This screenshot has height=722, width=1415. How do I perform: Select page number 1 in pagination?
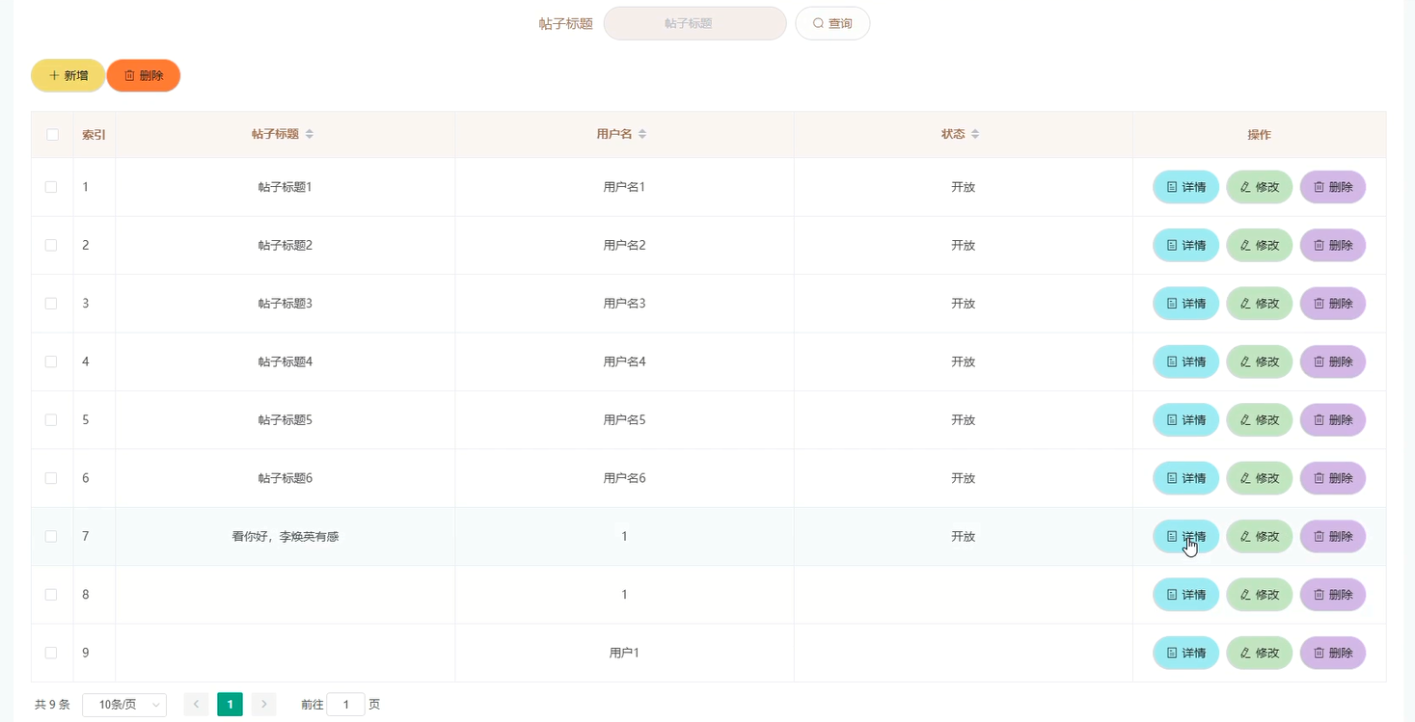[230, 705]
